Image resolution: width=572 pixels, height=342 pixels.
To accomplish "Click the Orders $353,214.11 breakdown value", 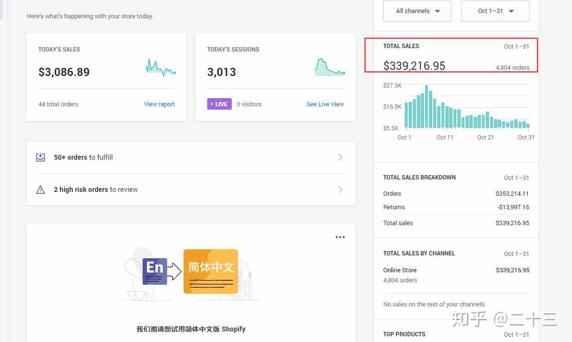I will coord(512,194).
